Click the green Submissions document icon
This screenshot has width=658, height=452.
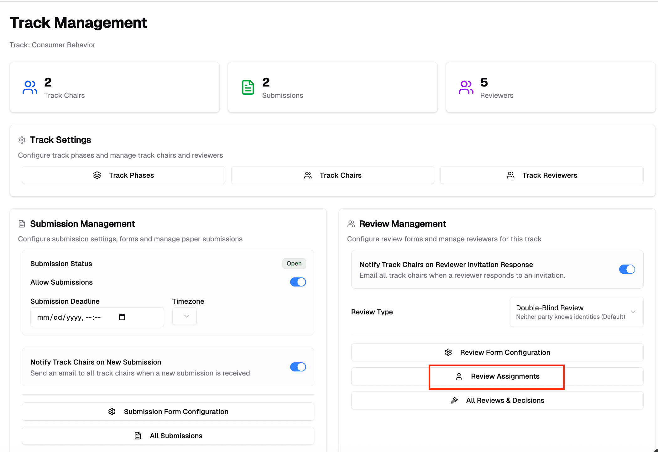pos(248,87)
